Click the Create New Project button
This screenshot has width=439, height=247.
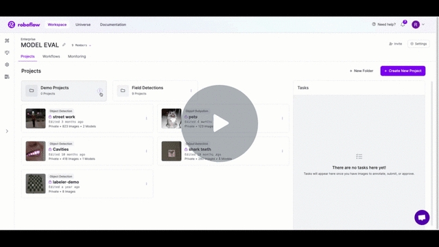click(403, 71)
